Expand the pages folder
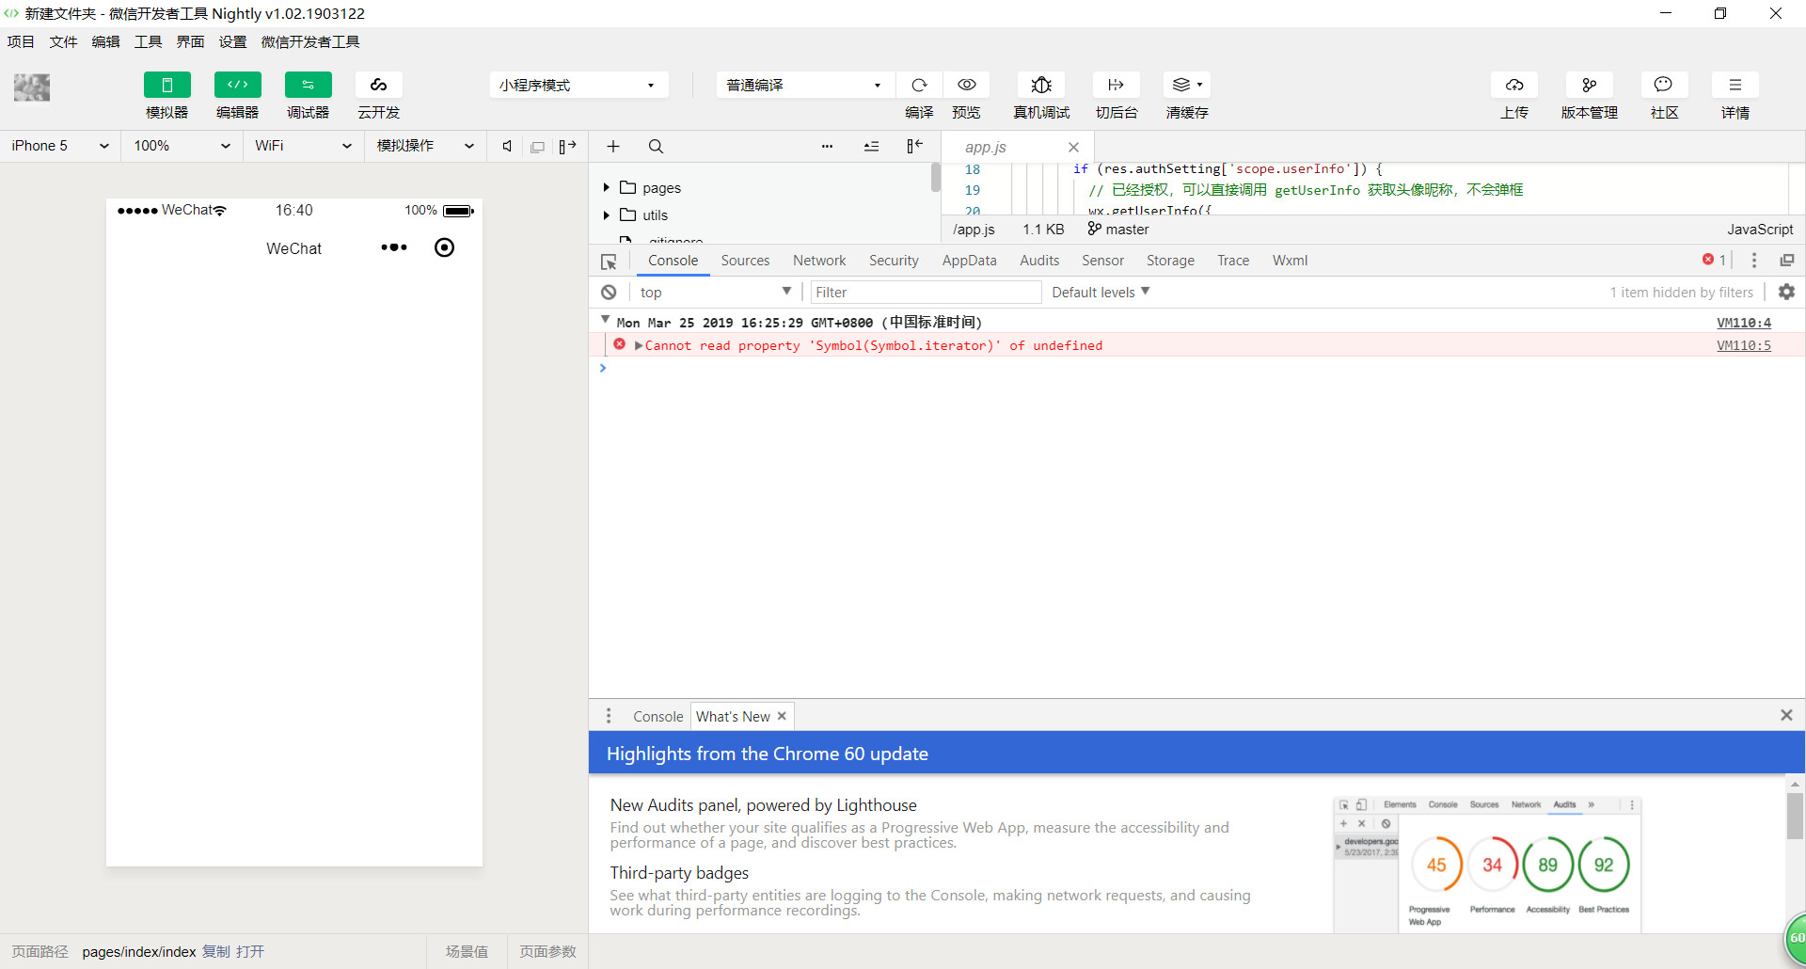The height and width of the screenshot is (969, 1806). 607,187
